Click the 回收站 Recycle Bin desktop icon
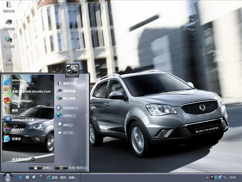Screen dimensions: 242x182 8,59
